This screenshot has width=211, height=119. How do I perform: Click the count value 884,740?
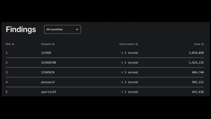point(198,72)
